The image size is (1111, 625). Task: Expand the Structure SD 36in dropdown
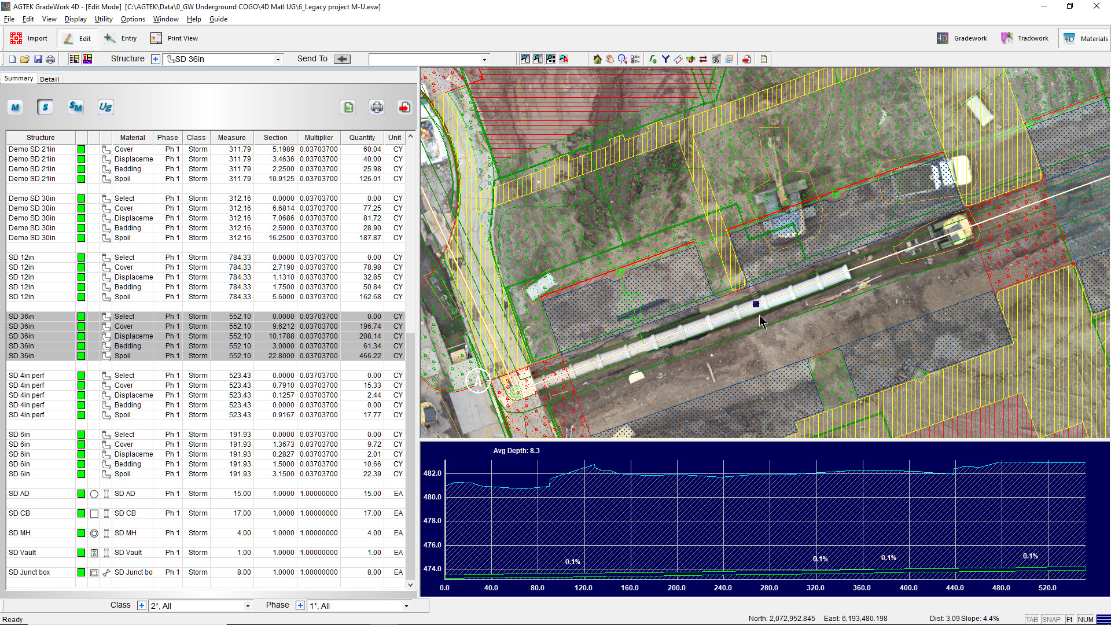[x=275, y=59]
